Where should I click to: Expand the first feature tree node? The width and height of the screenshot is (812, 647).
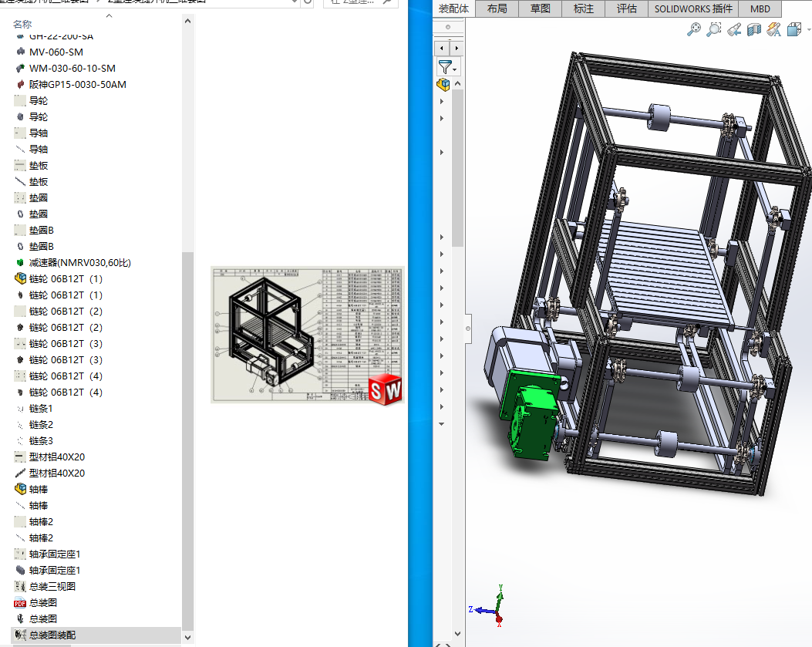tap(442, 102)
